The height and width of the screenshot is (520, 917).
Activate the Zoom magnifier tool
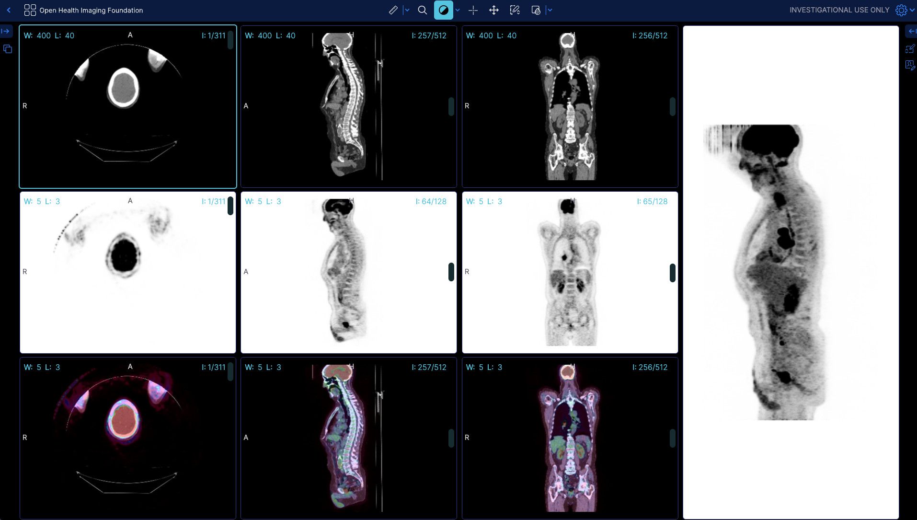422,10
